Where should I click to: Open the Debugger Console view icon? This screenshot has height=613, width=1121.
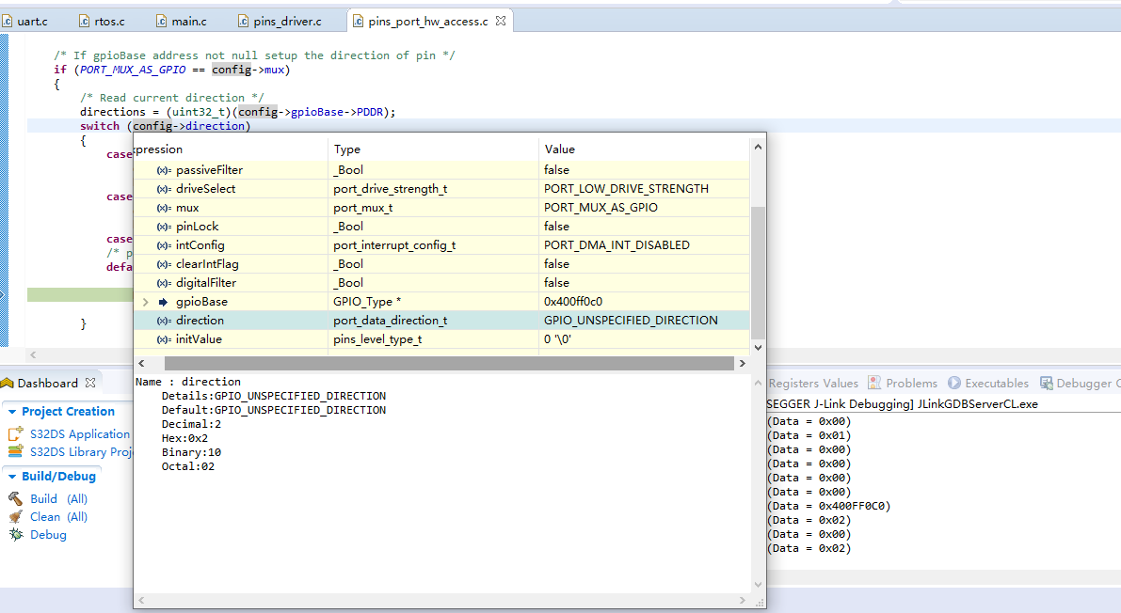pos(1047,383)
